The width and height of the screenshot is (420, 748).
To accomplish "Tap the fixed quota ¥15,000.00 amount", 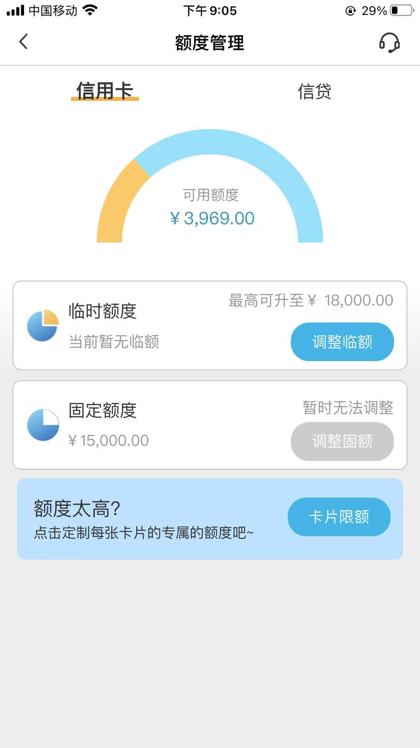I will tap(108, 441).
